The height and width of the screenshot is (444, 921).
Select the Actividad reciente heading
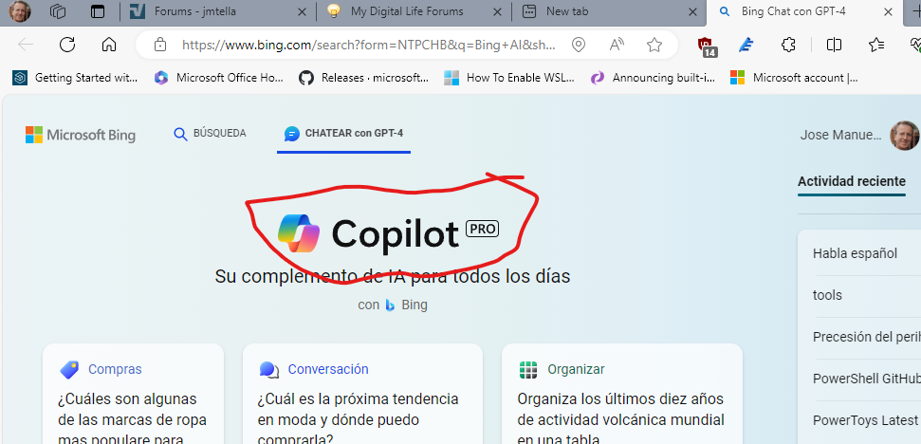tap(851, 181)
